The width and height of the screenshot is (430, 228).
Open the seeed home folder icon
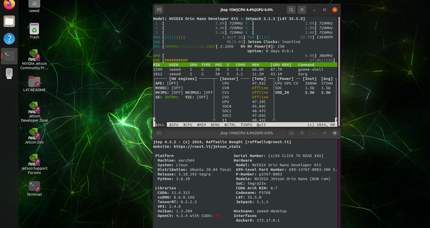[34, 6]
